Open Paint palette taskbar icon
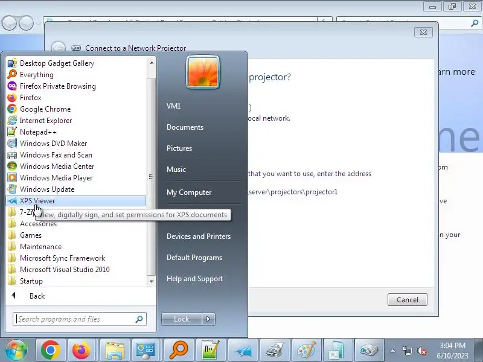Image resolution: width=483 pixels, height=362 pixels. point(307,350)
